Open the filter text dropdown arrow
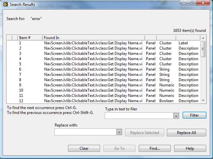The image size is (213, 159). 176,116
